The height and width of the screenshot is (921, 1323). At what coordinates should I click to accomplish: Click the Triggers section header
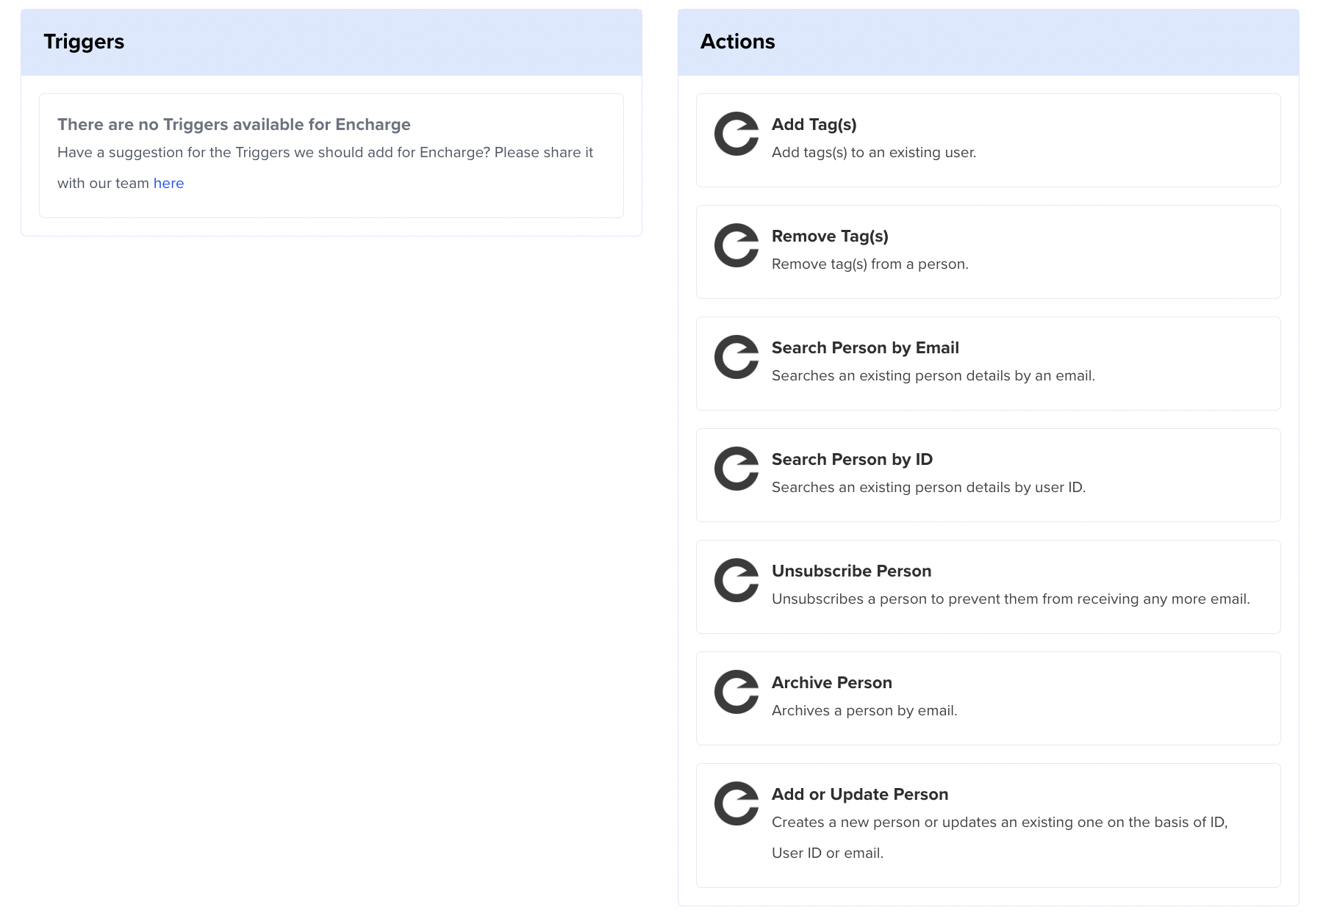click(84, 42)
